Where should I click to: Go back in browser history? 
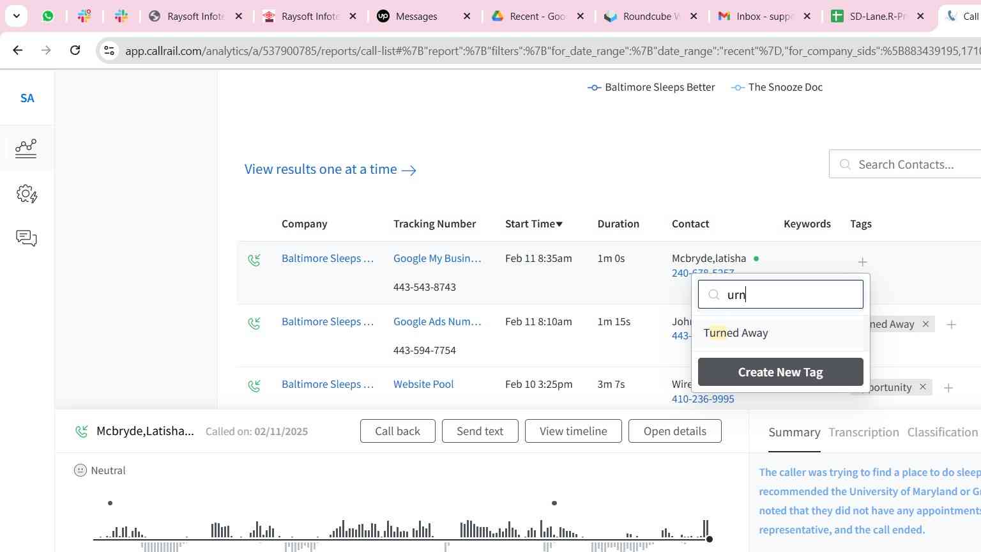17,50
